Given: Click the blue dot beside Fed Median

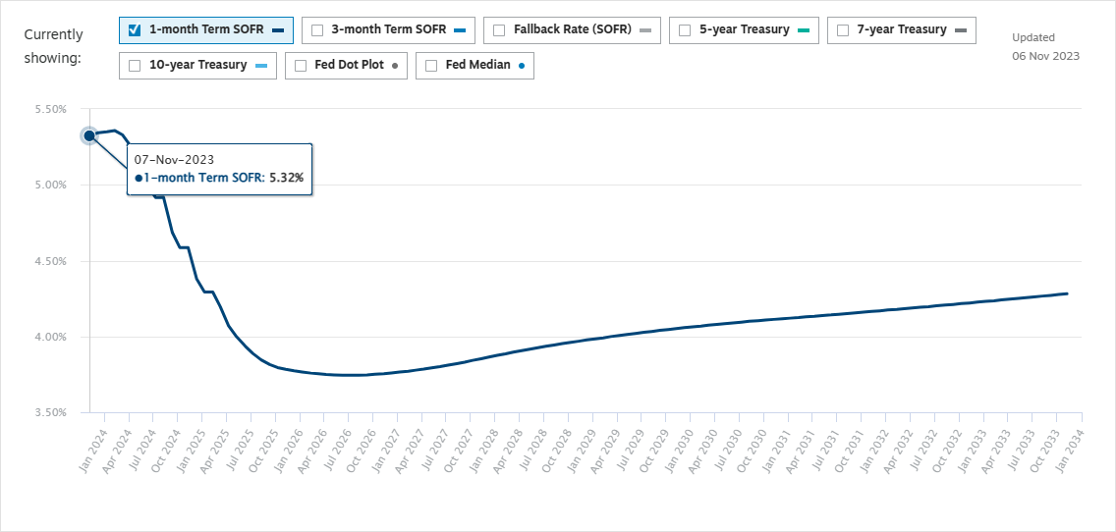Looking at the screenshot, I should coord(521,66).
